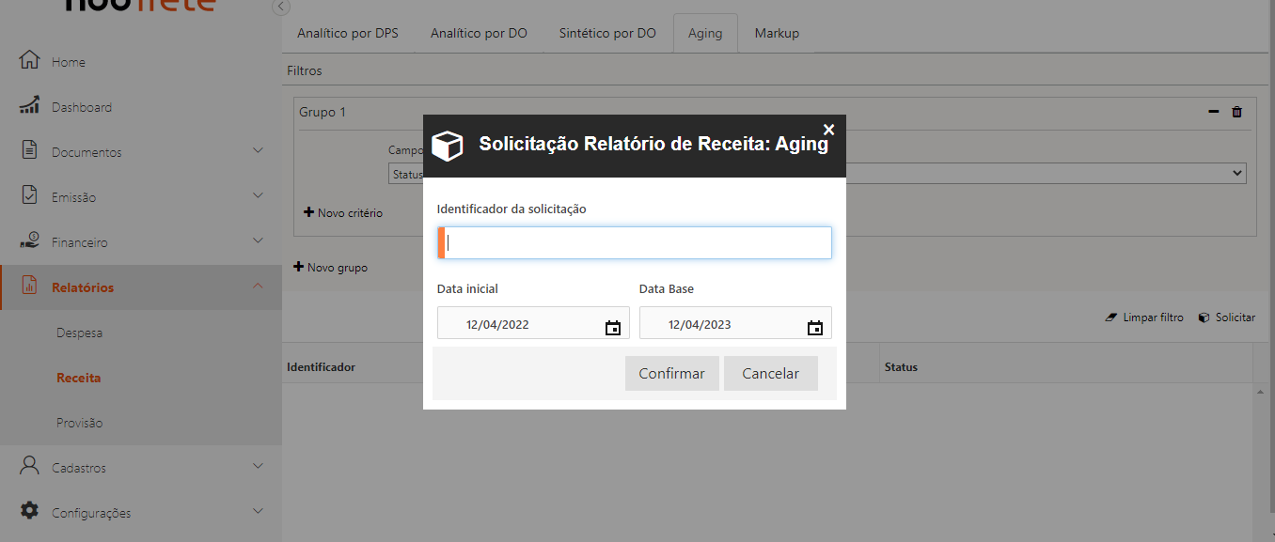
Task: Open the Provisão report page
Action: [80, 423]
